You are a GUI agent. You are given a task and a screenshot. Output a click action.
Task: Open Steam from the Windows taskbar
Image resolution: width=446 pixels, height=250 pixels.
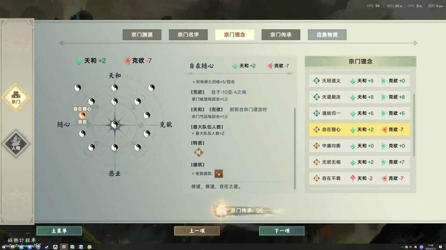(47, 247)
